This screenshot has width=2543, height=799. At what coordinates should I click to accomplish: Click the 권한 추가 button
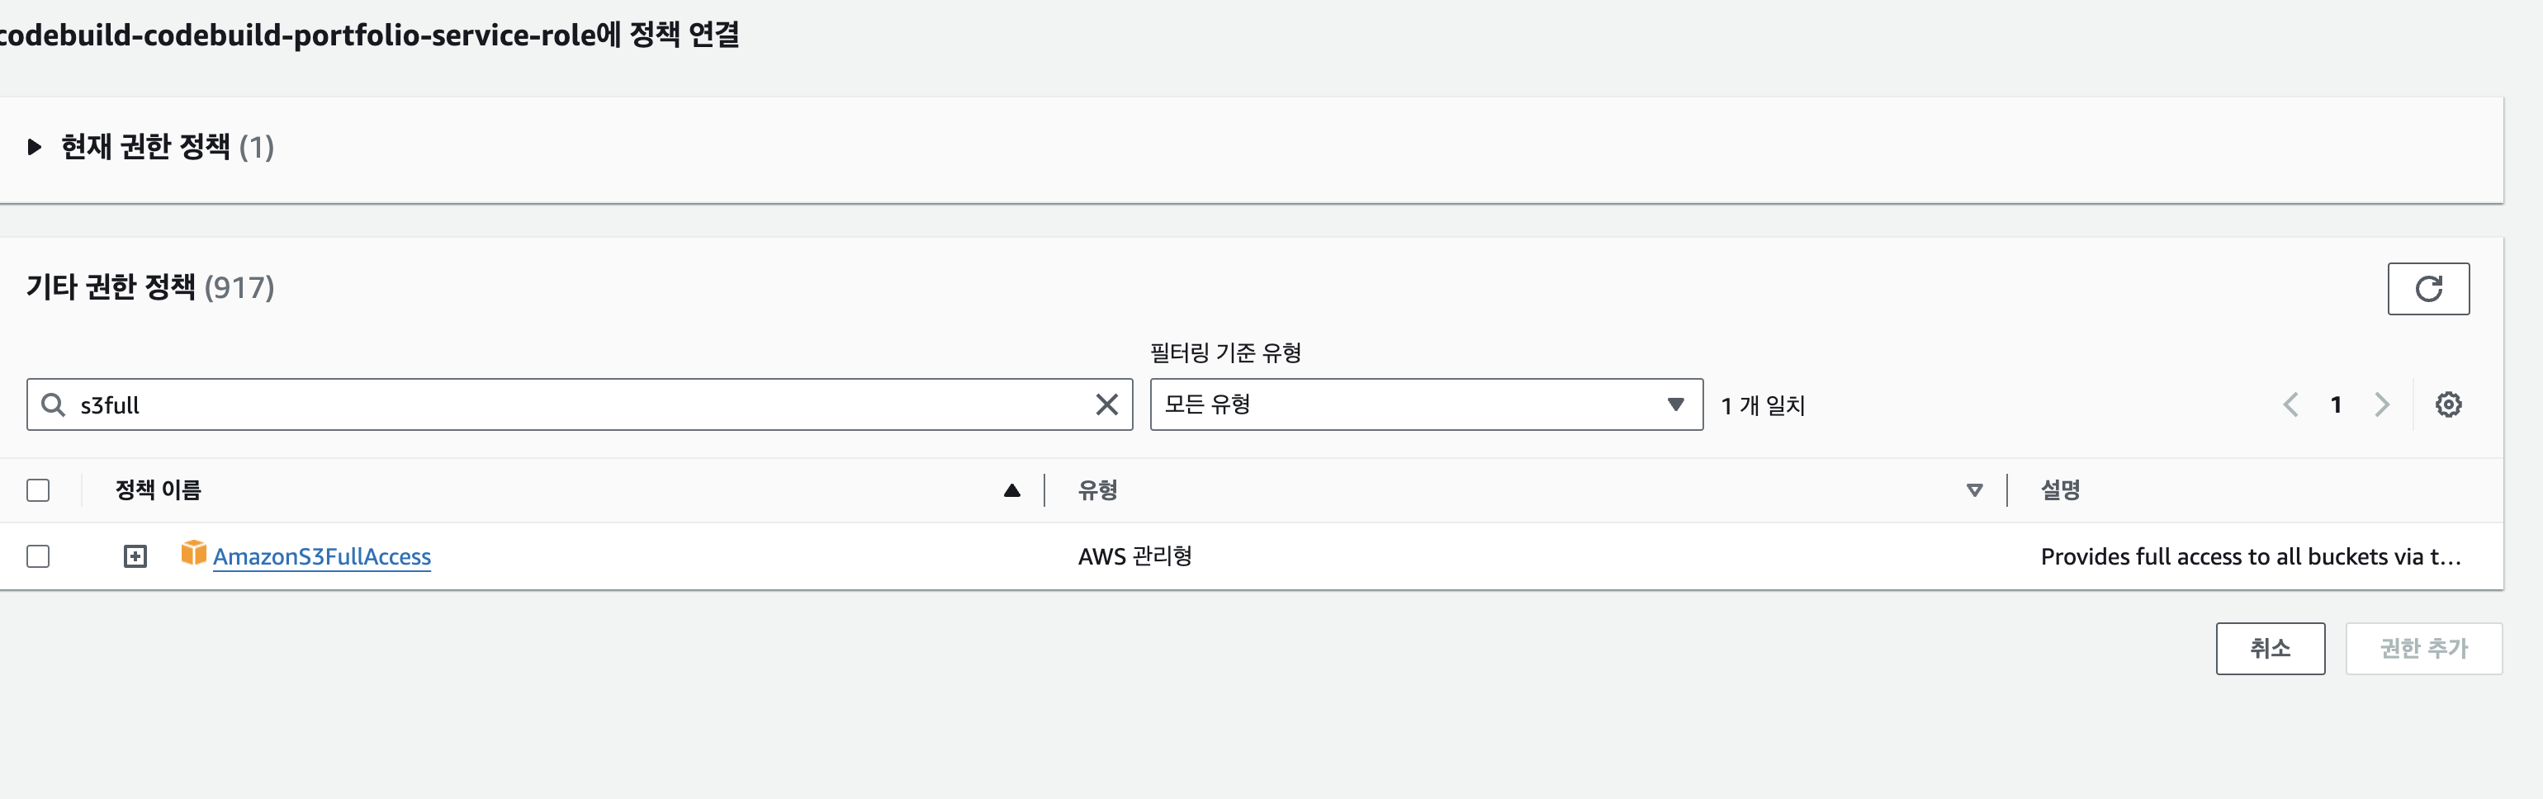click(x=2422, y=648)
